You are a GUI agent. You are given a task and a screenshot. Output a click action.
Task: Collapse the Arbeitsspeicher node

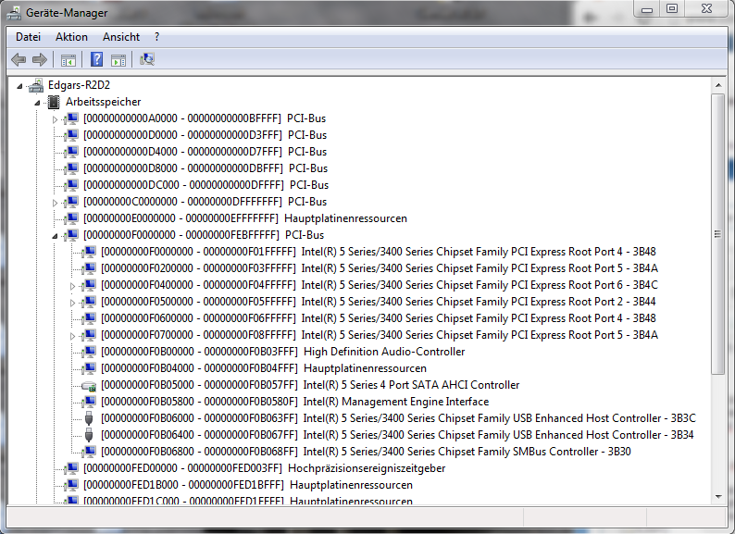(37, 103)
